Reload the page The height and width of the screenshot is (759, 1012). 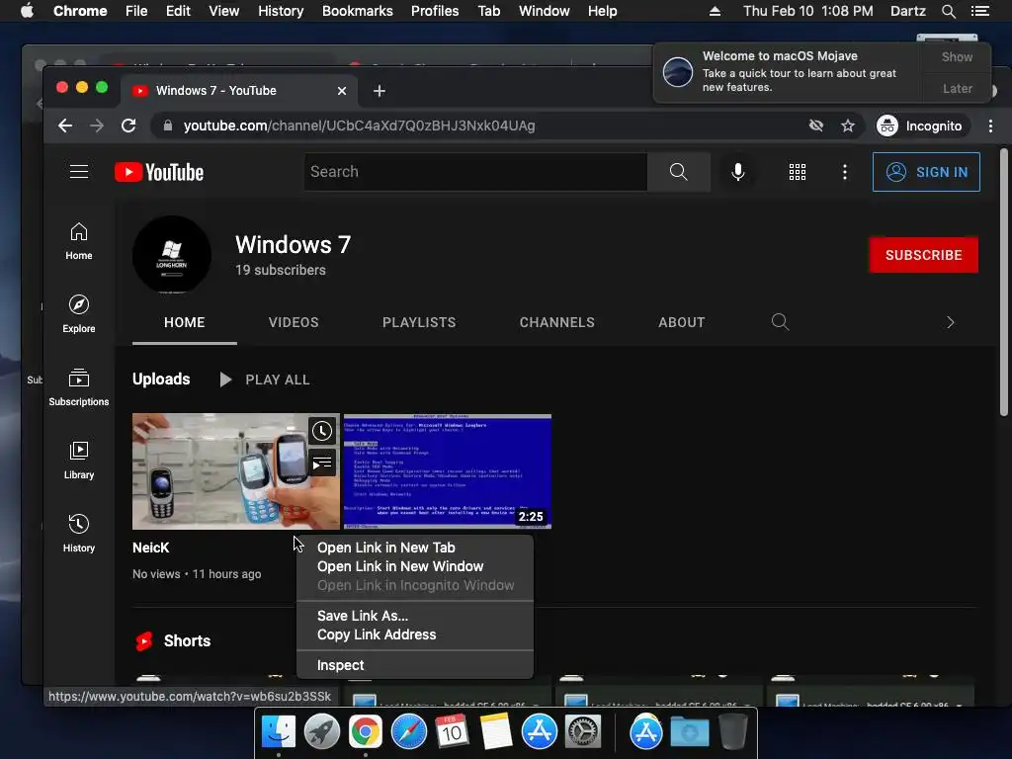coord(128,126)
